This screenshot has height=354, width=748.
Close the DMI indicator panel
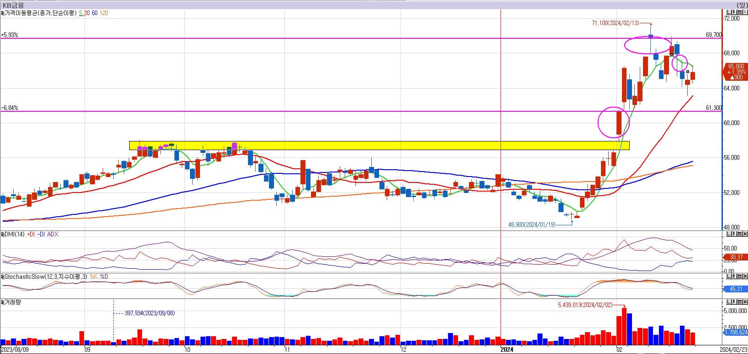745,234
